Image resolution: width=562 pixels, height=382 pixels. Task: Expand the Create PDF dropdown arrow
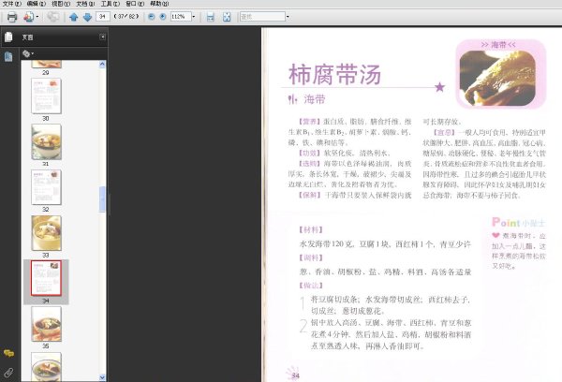[37, 17]
